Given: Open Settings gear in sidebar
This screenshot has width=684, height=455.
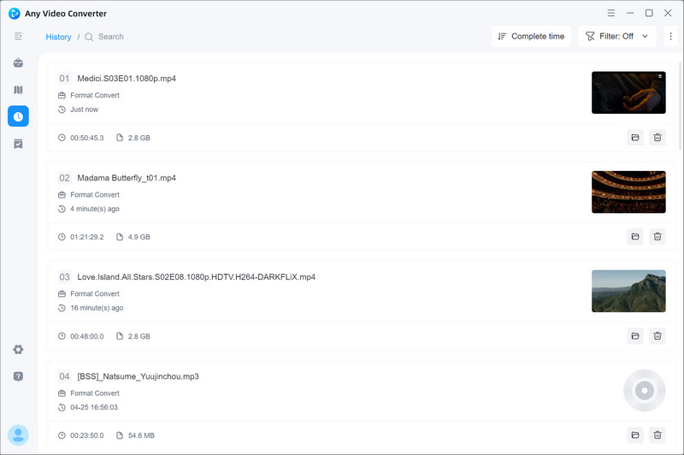Looking at the screenshot, I should pos(18,350).
